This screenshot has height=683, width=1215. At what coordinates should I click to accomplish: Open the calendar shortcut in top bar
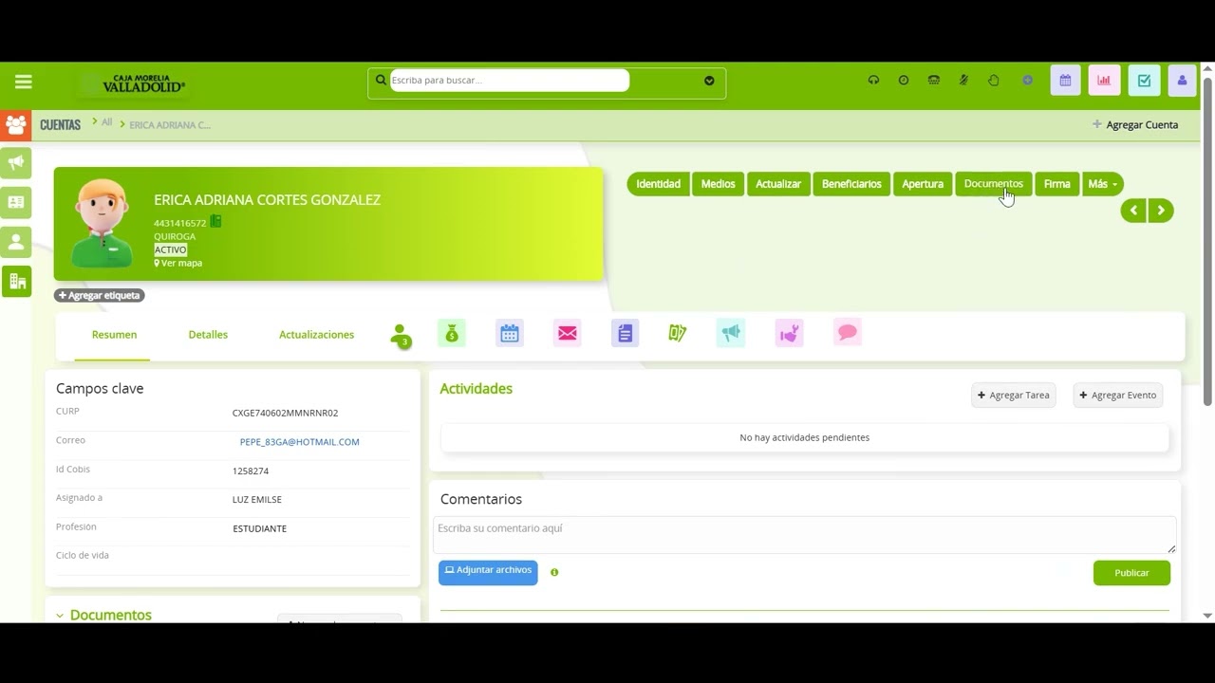point(1065,81)
